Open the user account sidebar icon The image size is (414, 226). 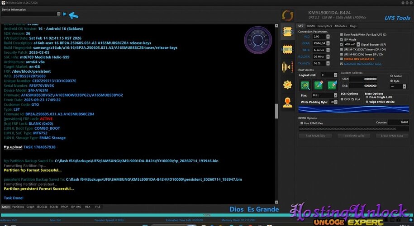click(x=287, y=102)
